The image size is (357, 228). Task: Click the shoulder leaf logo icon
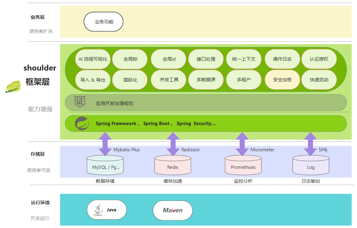(13, 87)
